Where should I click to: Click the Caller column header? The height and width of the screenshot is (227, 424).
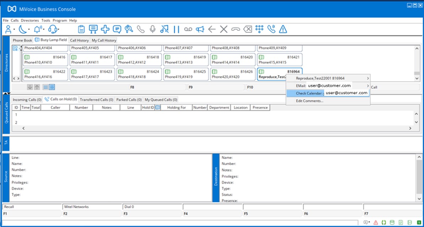(55, 108)
